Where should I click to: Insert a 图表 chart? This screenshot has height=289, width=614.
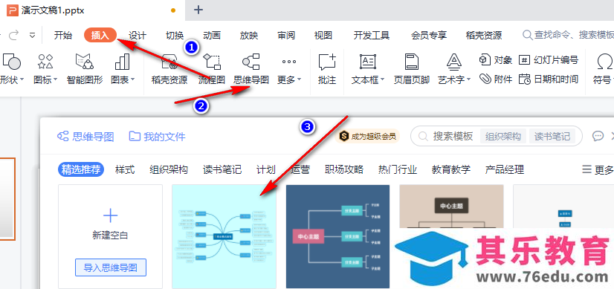click(123, 69)
